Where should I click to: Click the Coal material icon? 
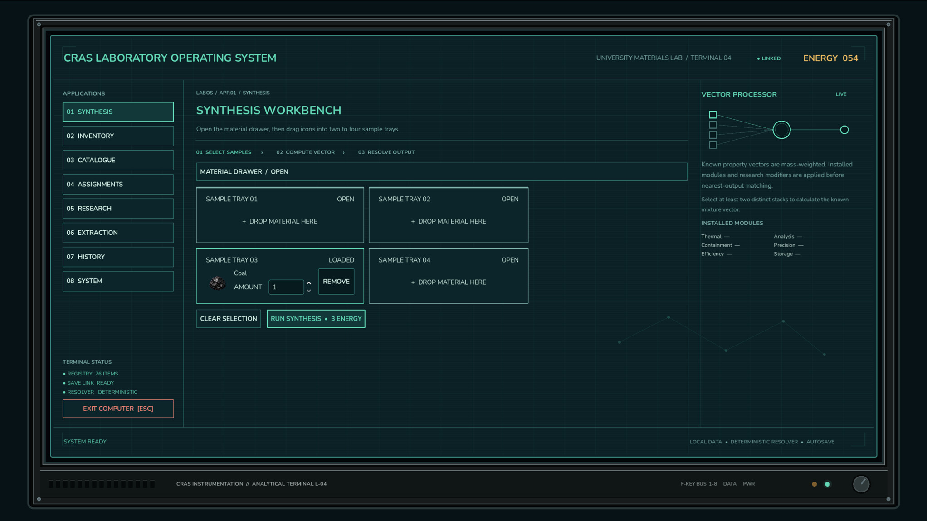pos(217,283)
